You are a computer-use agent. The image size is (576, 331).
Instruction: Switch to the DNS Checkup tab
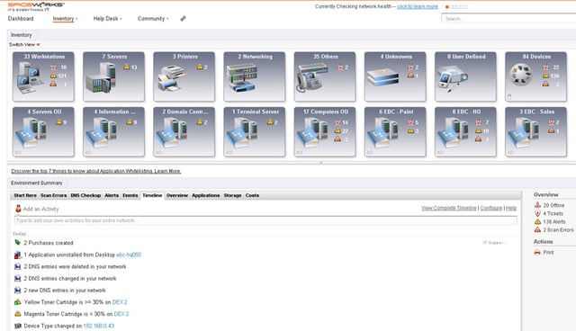(x=85, y=195)
